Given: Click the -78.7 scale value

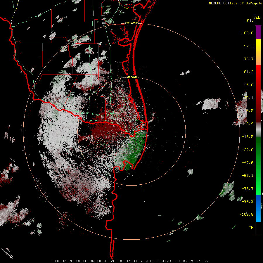Looking at the screenshot, I should pos(248,189).
